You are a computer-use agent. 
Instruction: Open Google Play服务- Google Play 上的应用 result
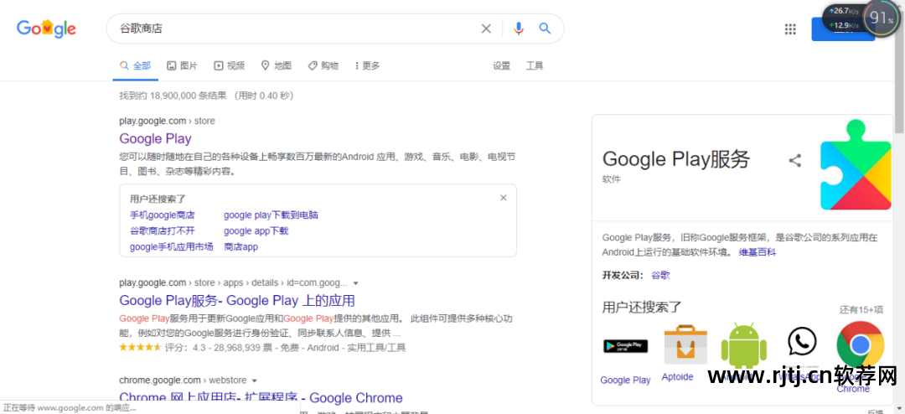click(237, 300)
